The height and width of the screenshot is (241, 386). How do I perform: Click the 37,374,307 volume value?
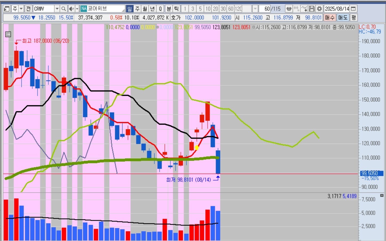tap(90, 18)
